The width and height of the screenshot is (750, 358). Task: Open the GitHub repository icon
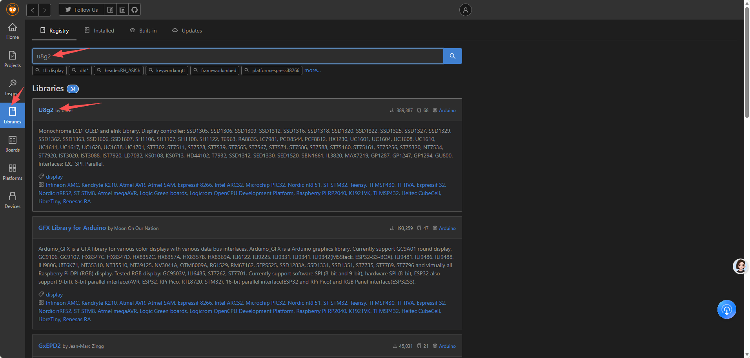point(135,10)
